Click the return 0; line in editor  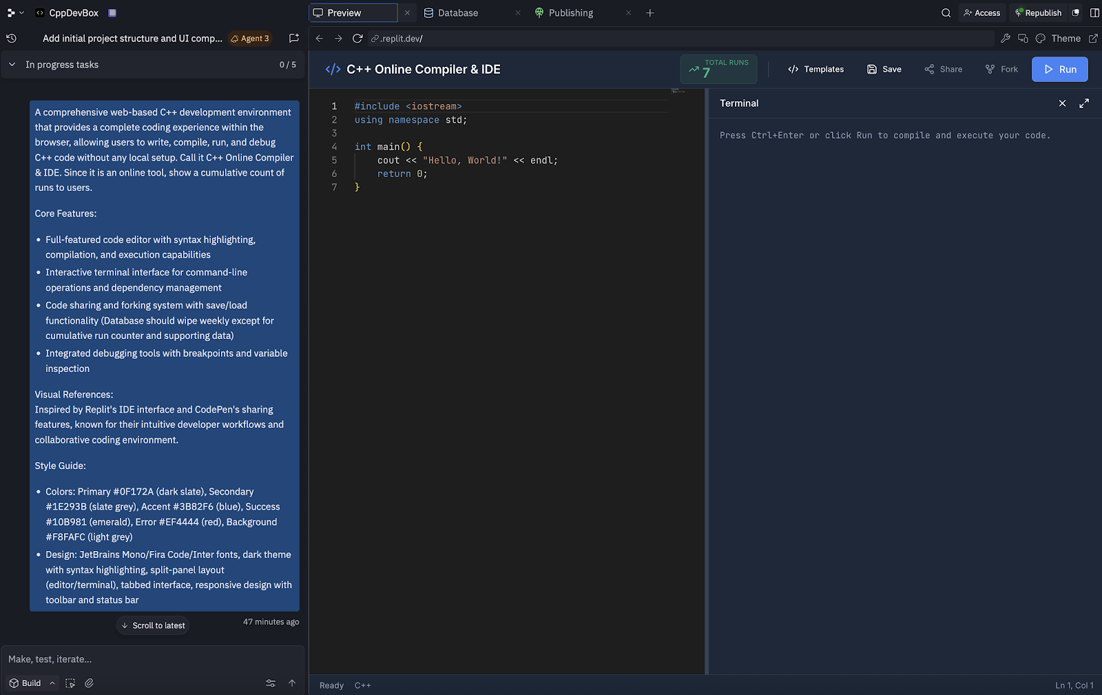tap(402, 174)
